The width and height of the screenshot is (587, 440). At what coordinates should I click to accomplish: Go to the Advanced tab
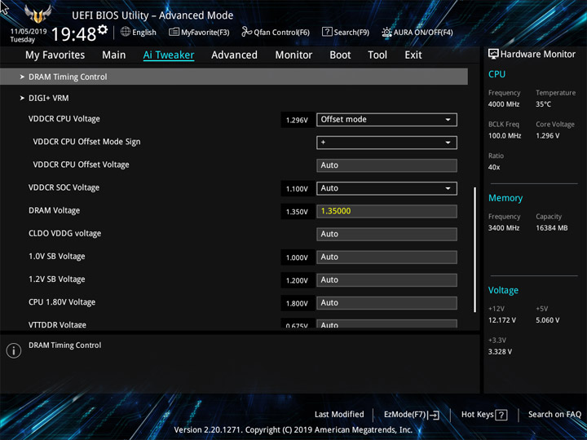click(234, 55)
